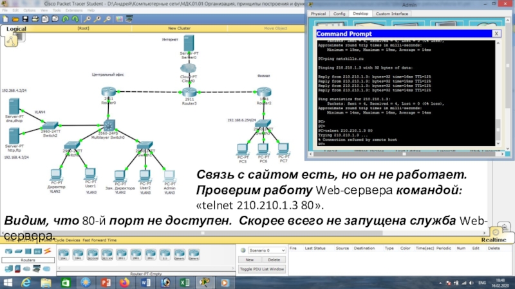Image resolution: width=515 pixels, height=289 pixels.
Task: Switch to Custom Interface tab in Admin window
Action: click(x=391, y=13)
